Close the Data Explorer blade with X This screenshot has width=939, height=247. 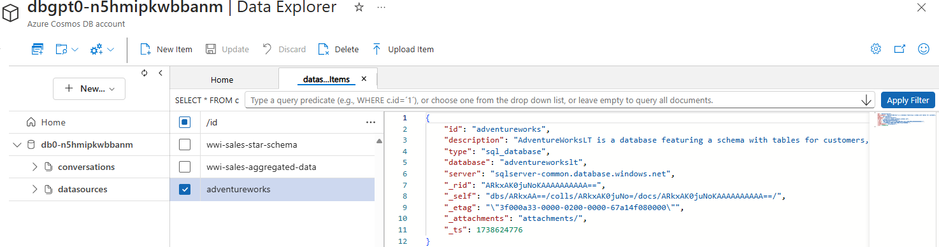tap(921, 8)
